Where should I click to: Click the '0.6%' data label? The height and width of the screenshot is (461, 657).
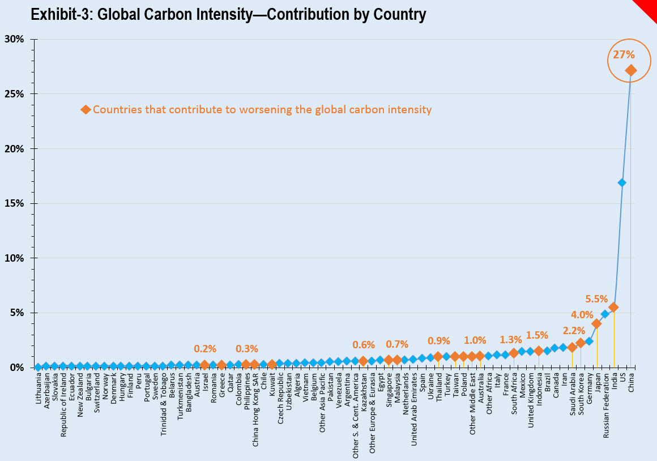363,344
